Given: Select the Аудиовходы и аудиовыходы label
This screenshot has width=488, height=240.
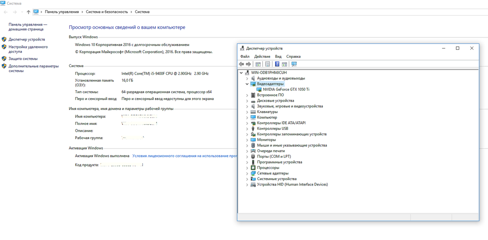Looking at the screenshot, I should coord(281,78).
